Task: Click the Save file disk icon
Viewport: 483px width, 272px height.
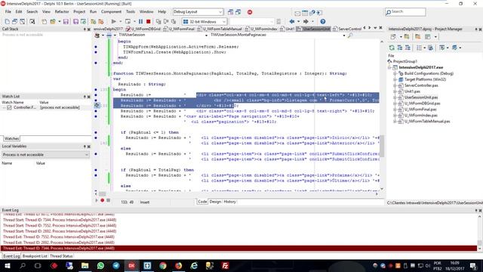Action: coord(66,22)
